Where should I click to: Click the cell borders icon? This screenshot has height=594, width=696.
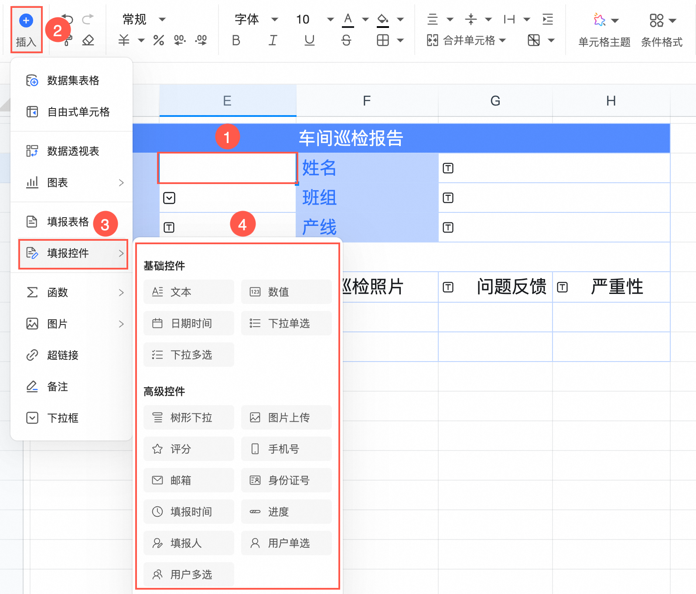tap(383, 41)
